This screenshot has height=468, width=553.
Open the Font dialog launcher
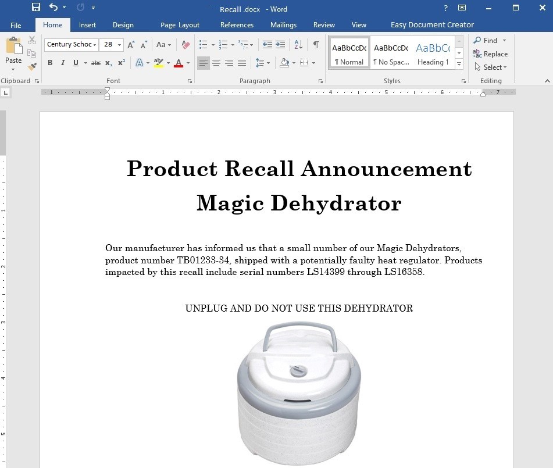[190, 81]
